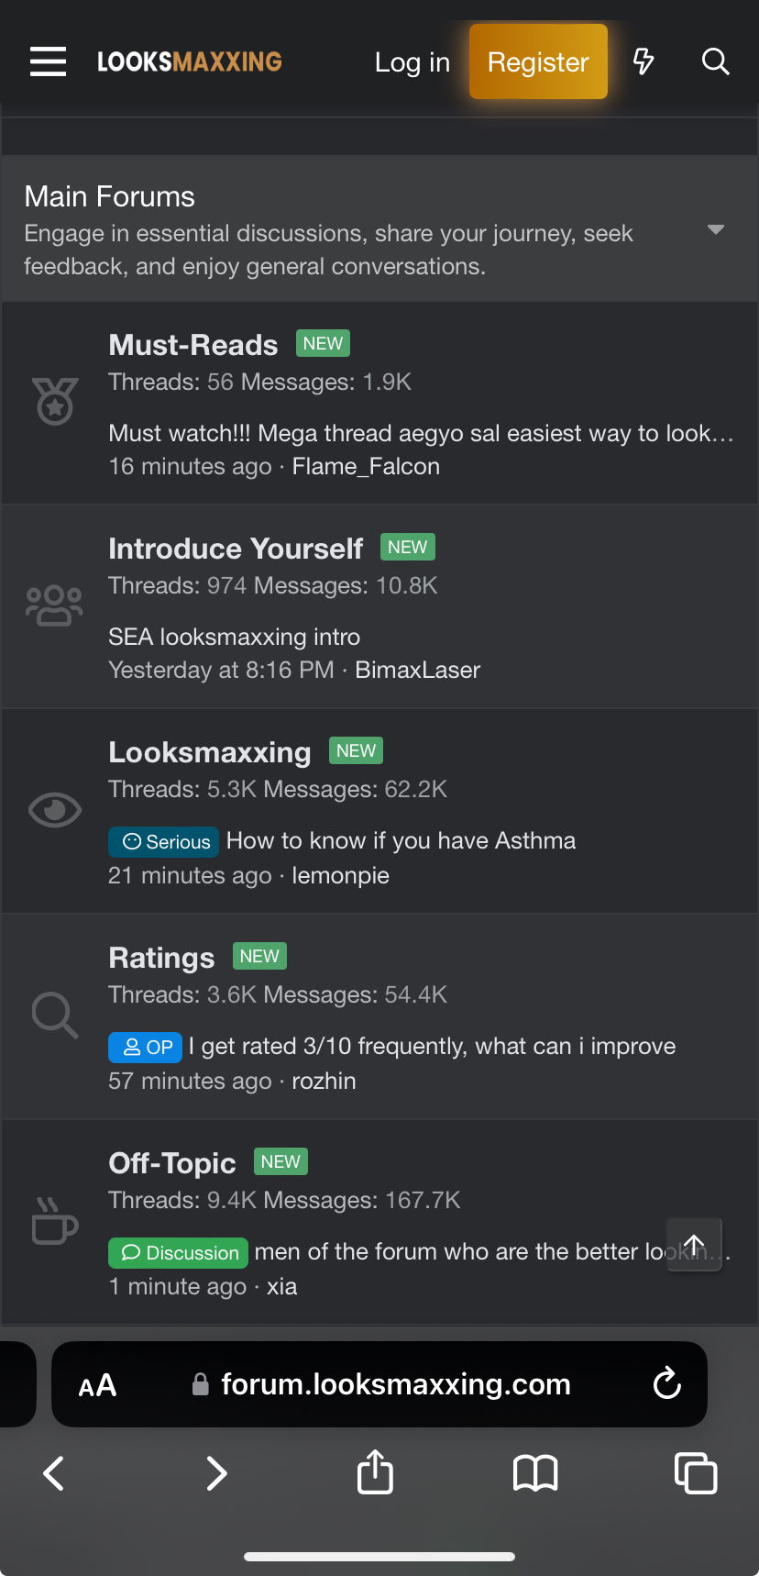Open the Introduce Yourself forum
The height and width of the screenshot is (1576, 759).
pyautogui.click(x=236, y=549)
